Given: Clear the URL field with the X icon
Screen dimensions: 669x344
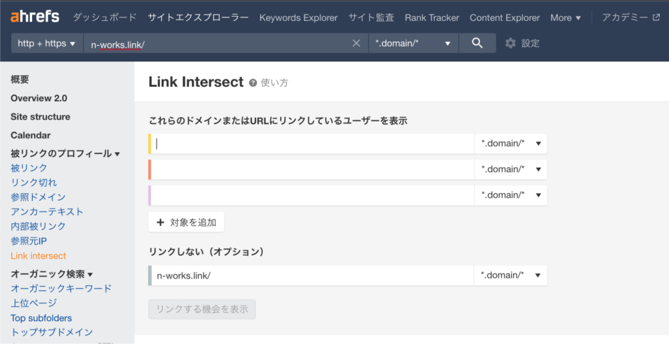Looking at the screenshot, I should pos(356,43).
